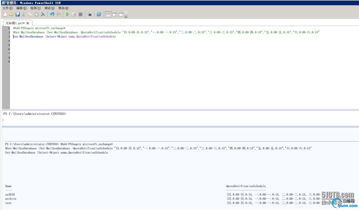Image resolution: width=359 pixels, height=210 pixels.
Task: Click the Name column header in output
Action: click(x=8, y=186)
